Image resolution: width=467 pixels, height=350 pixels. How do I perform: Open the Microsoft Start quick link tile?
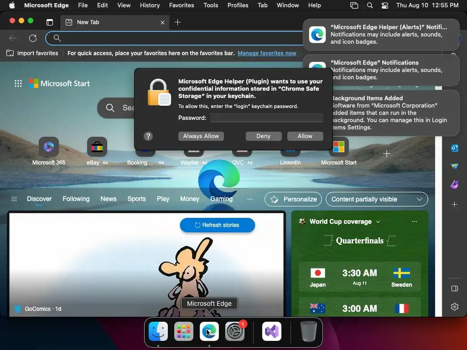(339, 151)
